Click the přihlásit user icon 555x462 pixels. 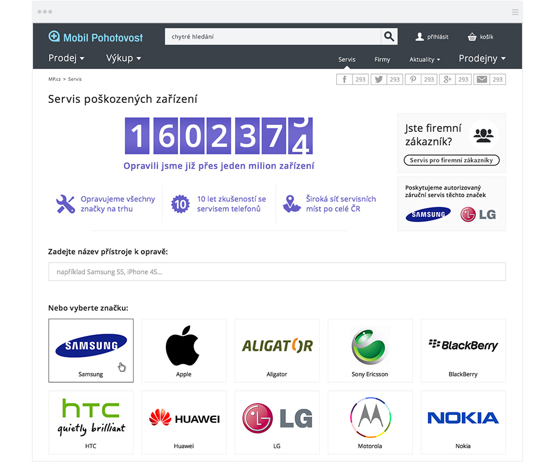click(420, 37)
